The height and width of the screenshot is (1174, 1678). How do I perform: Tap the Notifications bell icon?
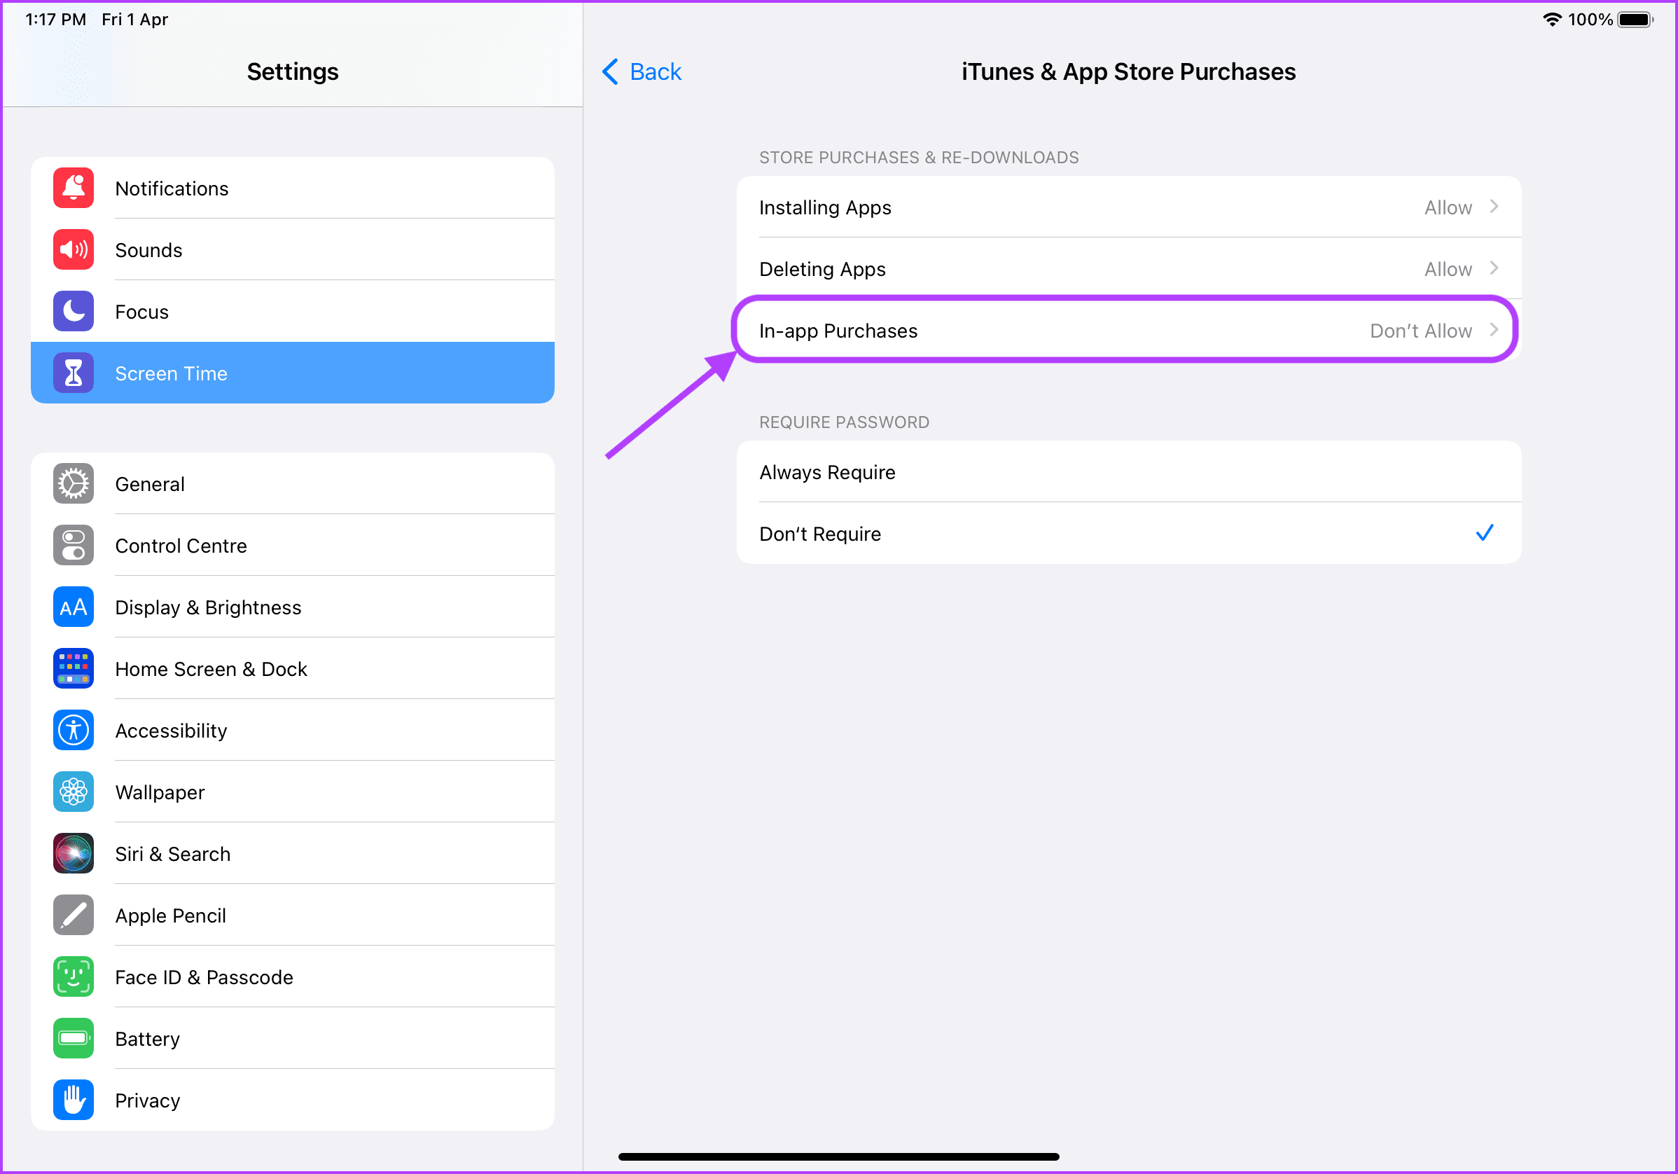tap(73, 188)
